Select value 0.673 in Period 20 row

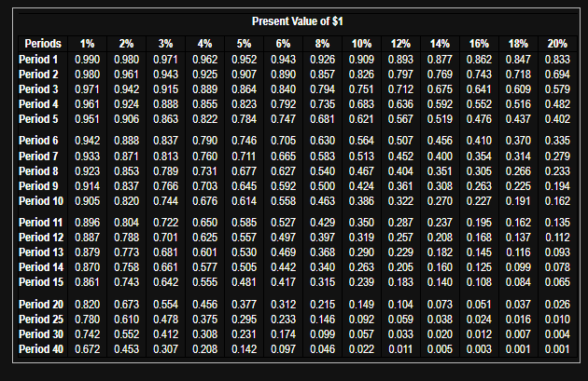pos(126,305)
